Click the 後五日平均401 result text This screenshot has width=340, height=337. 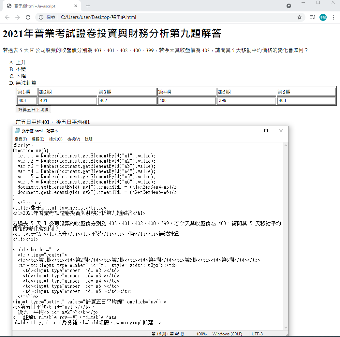73,122
